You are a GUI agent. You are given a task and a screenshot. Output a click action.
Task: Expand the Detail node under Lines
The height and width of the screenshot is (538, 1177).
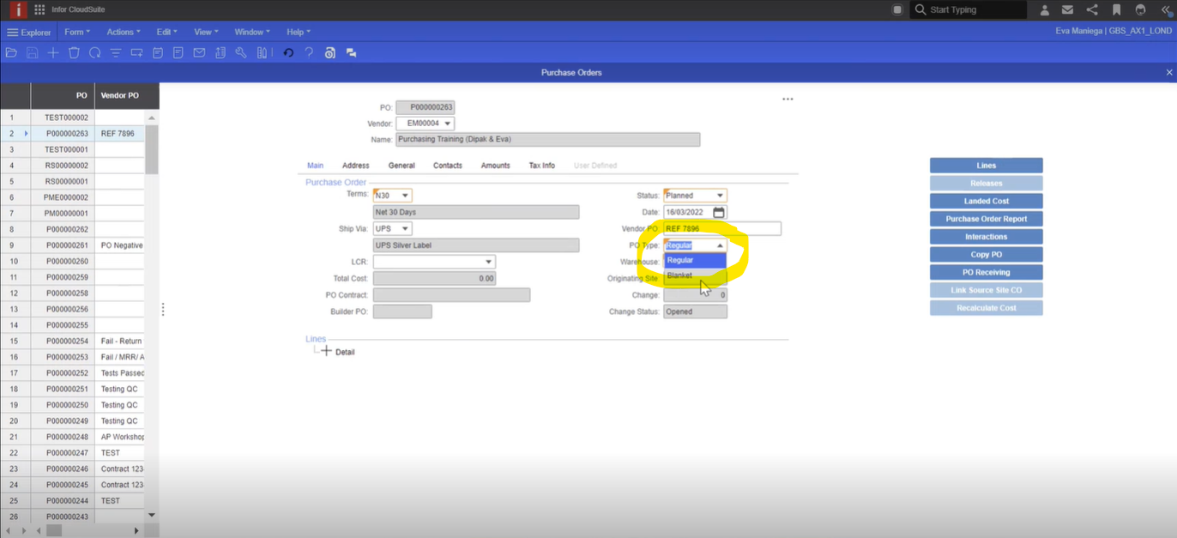pyautogui.click(x=326, y=352)
